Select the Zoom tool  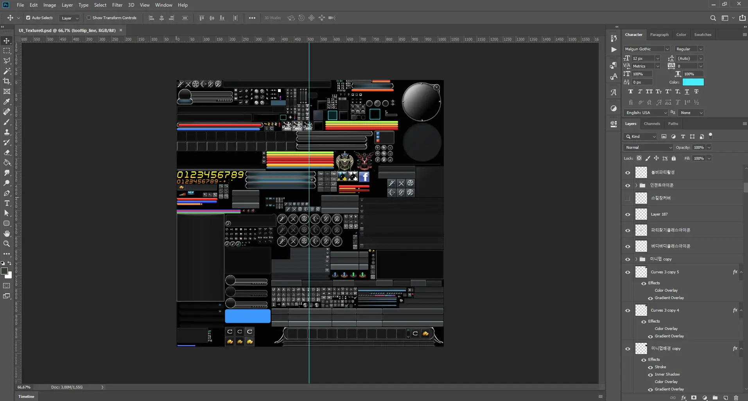[x=7, y=244]
